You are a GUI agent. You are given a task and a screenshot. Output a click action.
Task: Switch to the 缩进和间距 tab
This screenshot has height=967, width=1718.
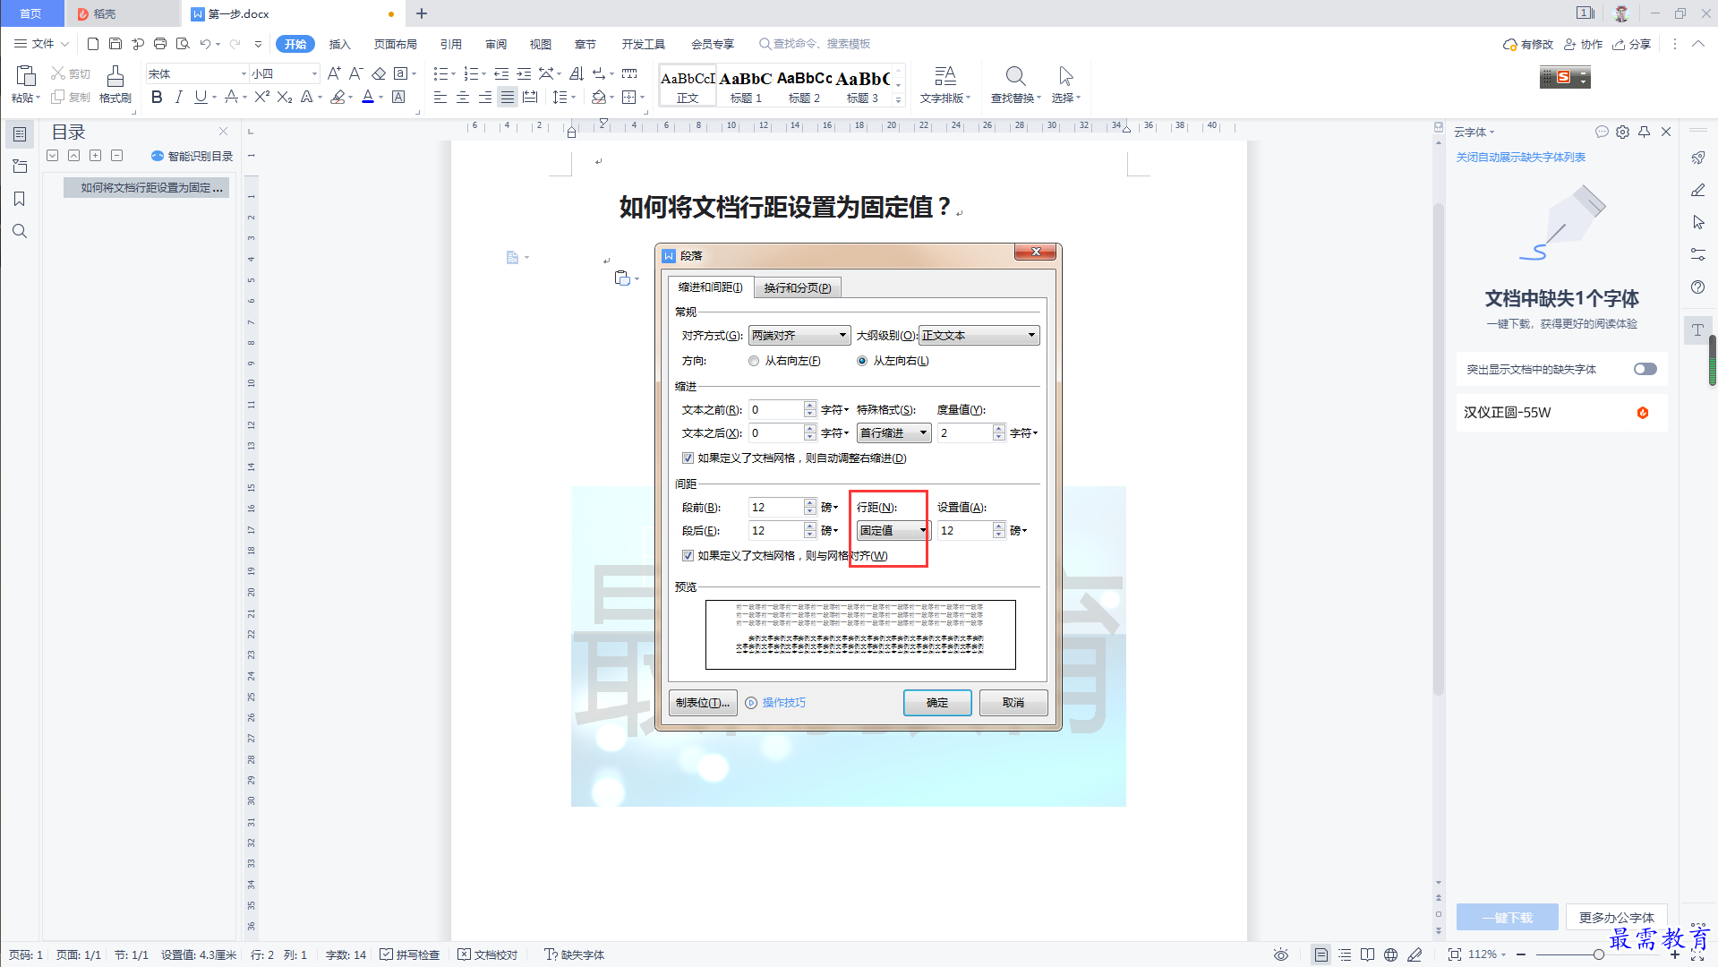[711, 287]
